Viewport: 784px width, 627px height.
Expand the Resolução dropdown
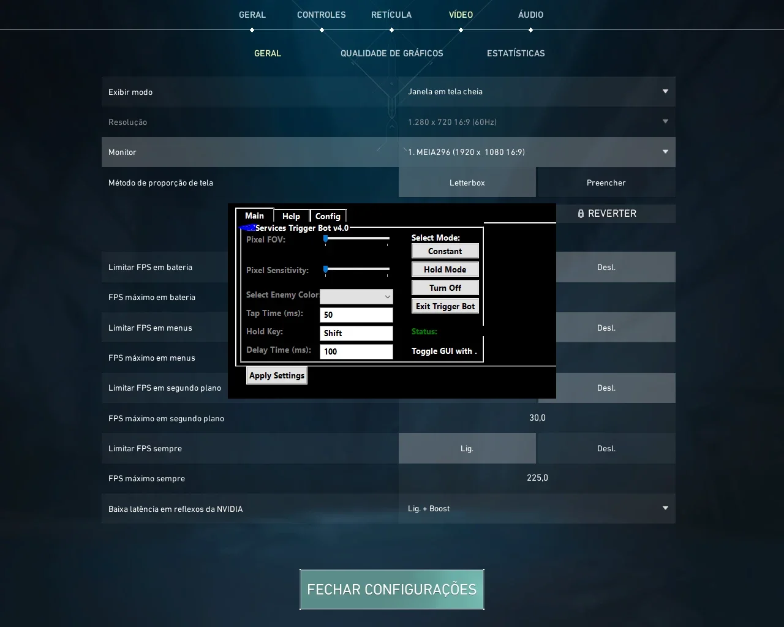(537, 122)
